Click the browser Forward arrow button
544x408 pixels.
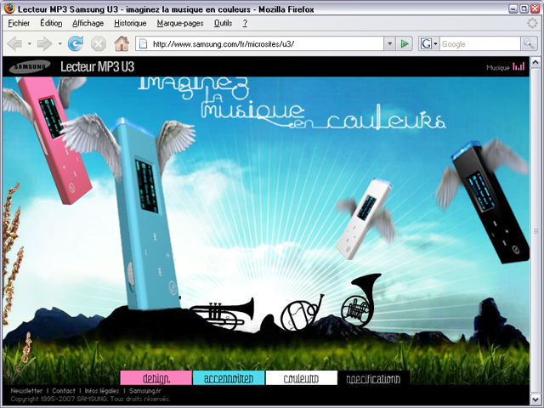[x=44, y=43]
